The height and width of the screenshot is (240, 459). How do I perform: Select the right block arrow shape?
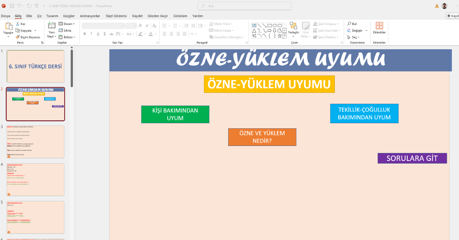[x=270, y=31]
